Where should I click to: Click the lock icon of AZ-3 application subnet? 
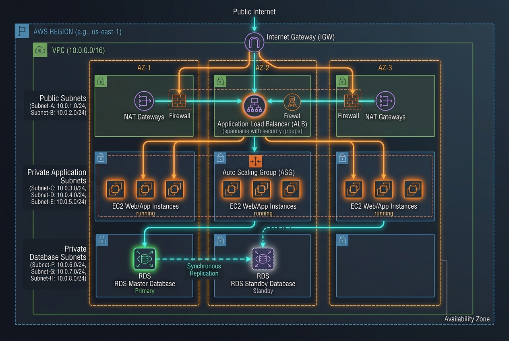342,158
